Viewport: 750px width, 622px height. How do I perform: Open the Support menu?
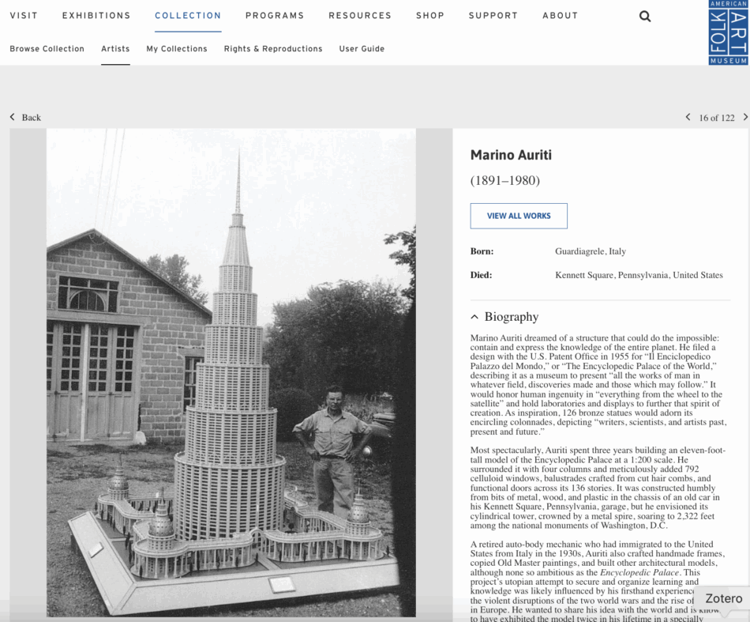[493, 16]
